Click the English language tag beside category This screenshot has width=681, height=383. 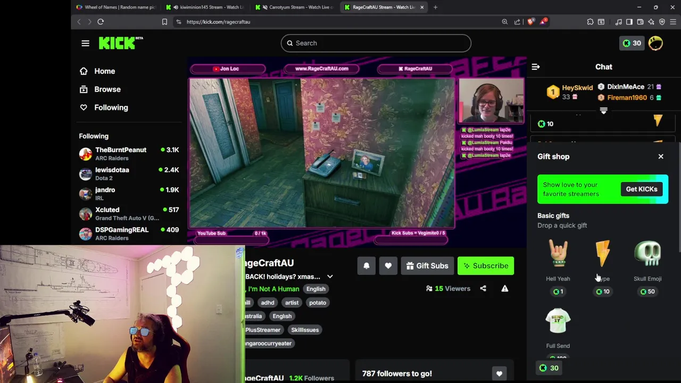point(315,289)
